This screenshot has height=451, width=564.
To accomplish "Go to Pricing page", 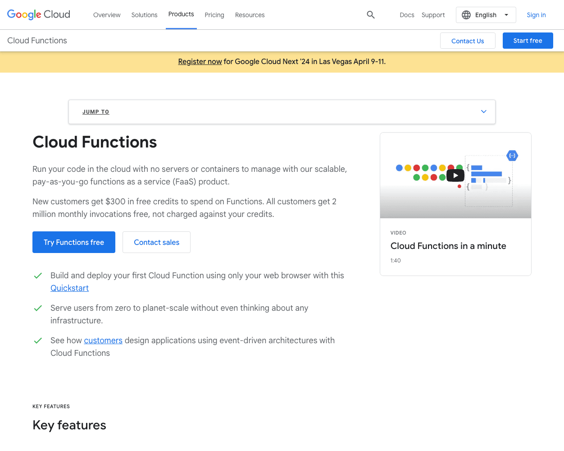I will click(x=214, y=15).
